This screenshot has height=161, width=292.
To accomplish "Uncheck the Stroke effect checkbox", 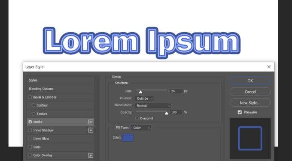I will [x=30, y=122].
